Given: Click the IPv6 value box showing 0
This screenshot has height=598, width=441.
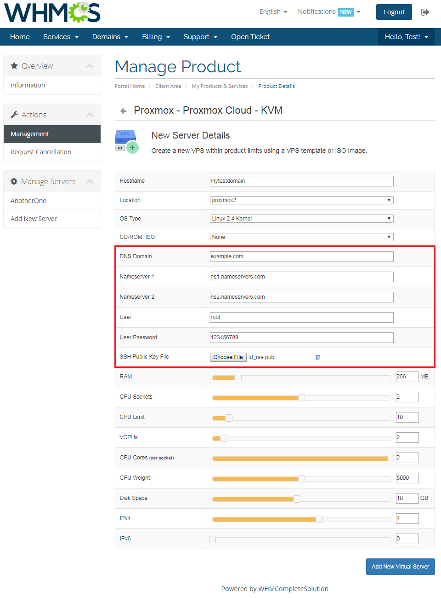Looking at the screenshot, I should (407, 539).
